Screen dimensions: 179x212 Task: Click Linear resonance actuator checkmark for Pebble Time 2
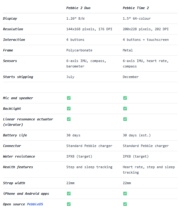pos(125,119)
